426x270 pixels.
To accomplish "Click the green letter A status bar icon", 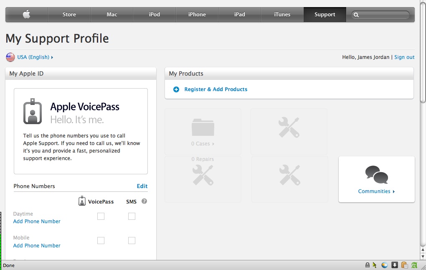I will coord(414,265).
